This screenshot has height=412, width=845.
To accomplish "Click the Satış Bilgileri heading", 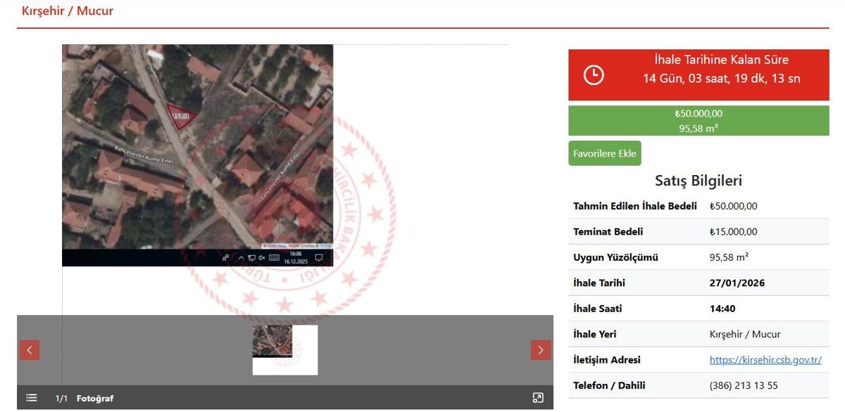I will [x=699, y=181].
